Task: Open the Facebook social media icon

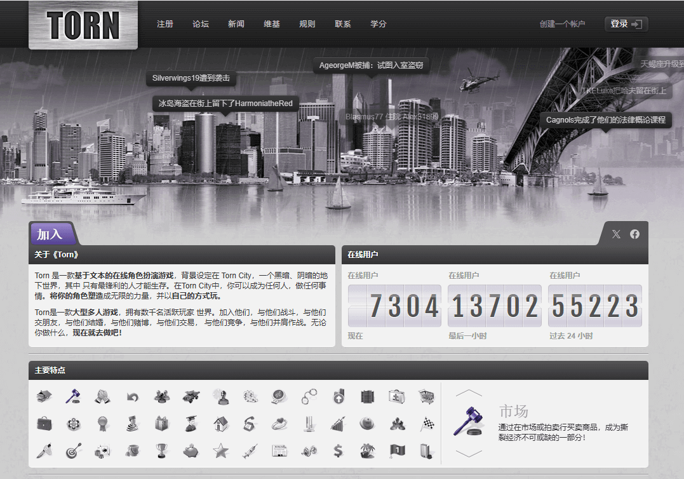Action: pos(634,234)
